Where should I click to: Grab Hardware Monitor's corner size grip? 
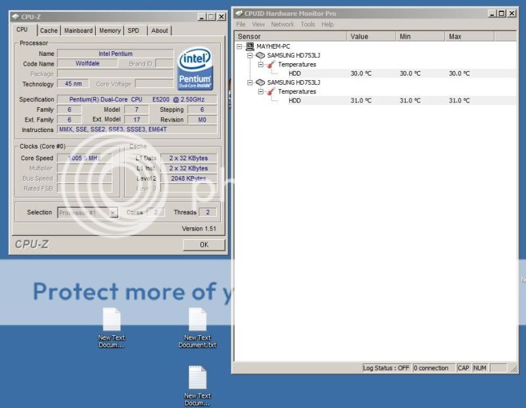tap(514, 369)
